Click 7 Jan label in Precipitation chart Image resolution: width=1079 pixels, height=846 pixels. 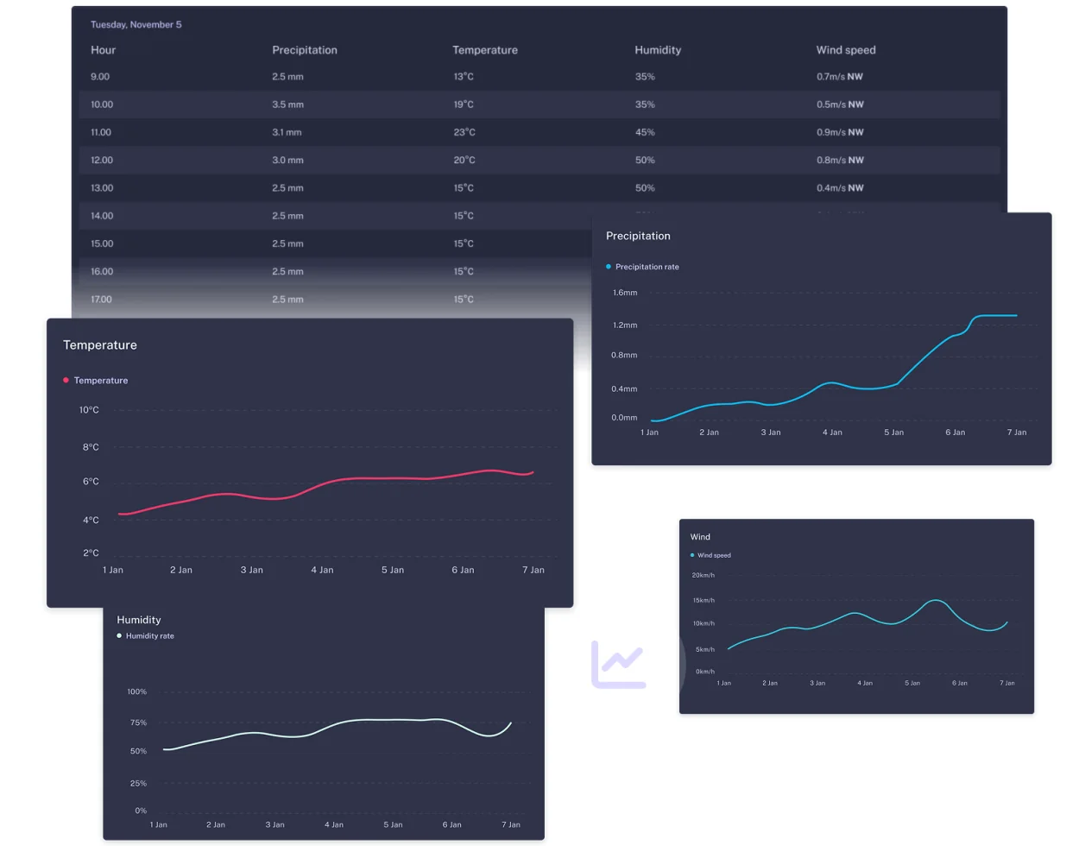[x=1017, y=432]
